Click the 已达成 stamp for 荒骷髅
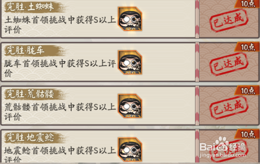Viewport: 260px width, 164px height. click(x=229, y=107)
